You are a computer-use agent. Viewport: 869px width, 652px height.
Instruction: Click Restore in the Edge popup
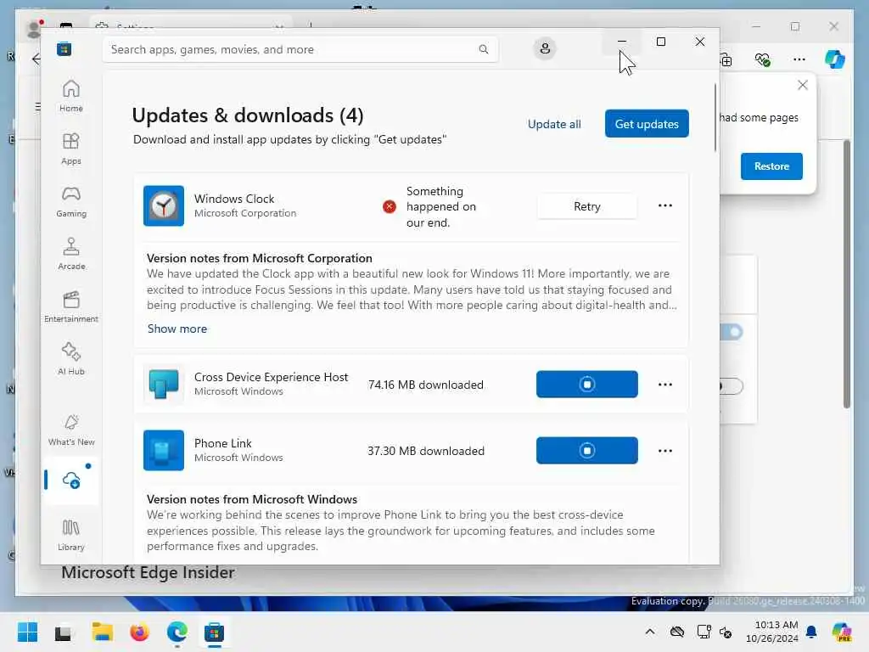[x=771, y=166]
